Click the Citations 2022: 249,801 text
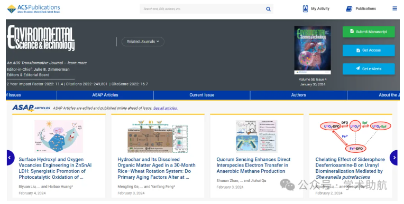Image resolution: width=404 pixels, height=204 pixels. [87, 84]
